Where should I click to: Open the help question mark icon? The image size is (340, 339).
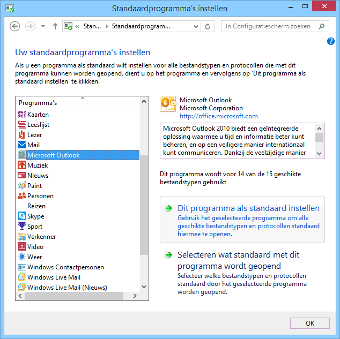click(x=331, y=41)
